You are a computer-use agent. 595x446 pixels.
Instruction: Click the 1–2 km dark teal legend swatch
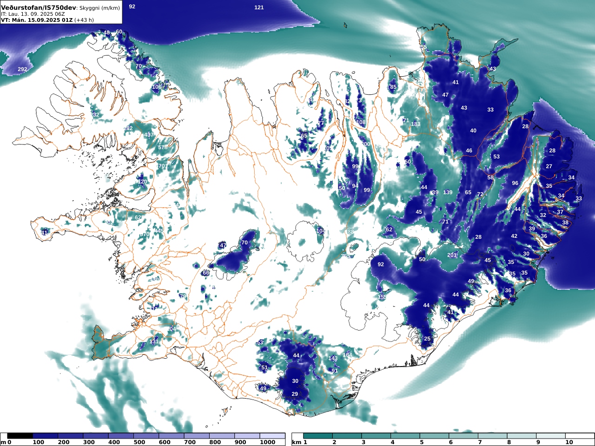point(318,436)
